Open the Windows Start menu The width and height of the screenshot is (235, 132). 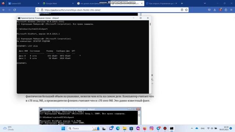tap(63, 128)
